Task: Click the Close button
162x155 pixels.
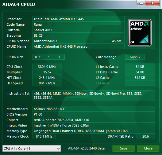Action: pyautogui.click(x=148, y=148)
